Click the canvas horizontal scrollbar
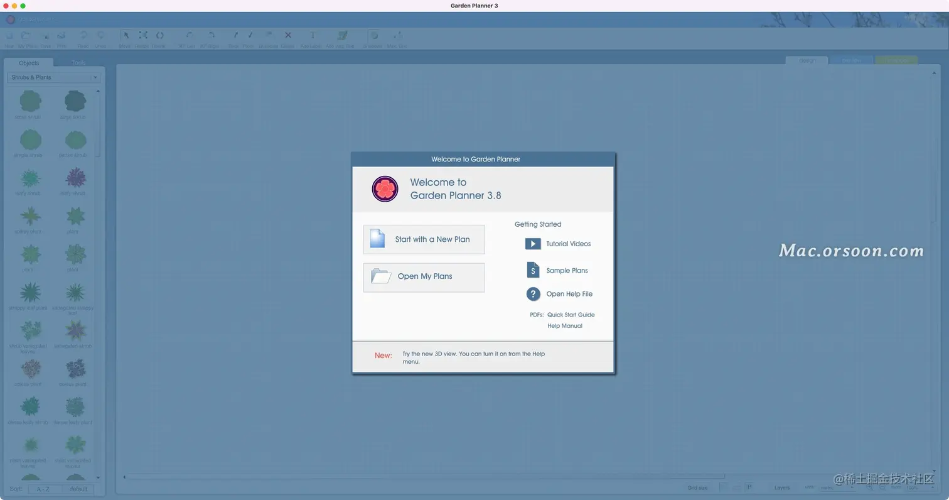Screen dimensions: 949x500 pyautogui.click(x=427, y=477)
